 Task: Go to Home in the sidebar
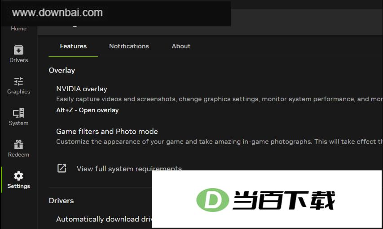coord(18,29)
